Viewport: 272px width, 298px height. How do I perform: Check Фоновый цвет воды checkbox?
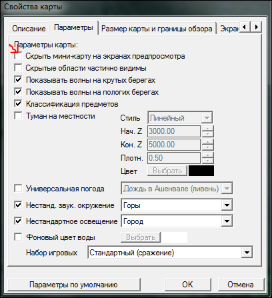click(x=18, y=237)
